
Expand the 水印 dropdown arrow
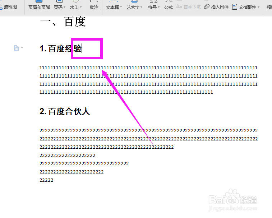point(80,7)
